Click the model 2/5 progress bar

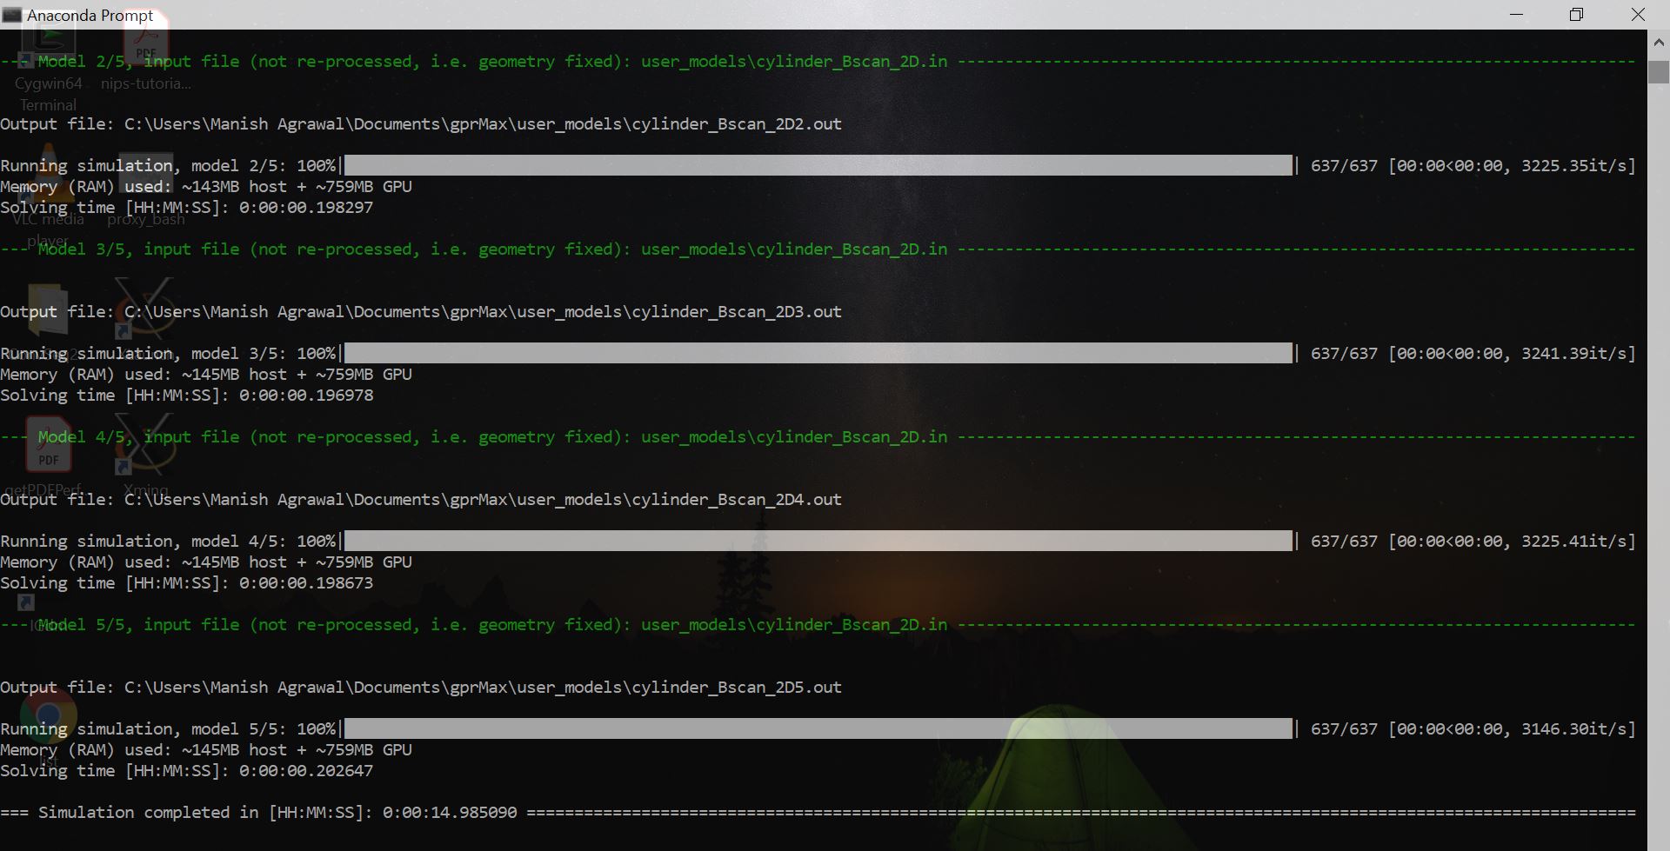818,164
